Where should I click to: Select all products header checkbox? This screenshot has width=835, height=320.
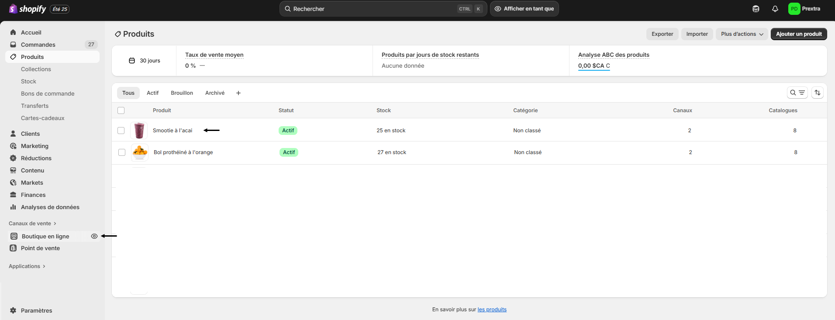(121, 110)
